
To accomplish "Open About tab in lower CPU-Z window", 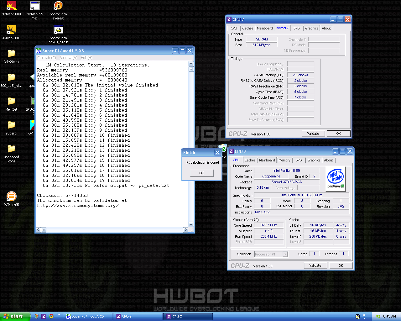I will point(329,160).
